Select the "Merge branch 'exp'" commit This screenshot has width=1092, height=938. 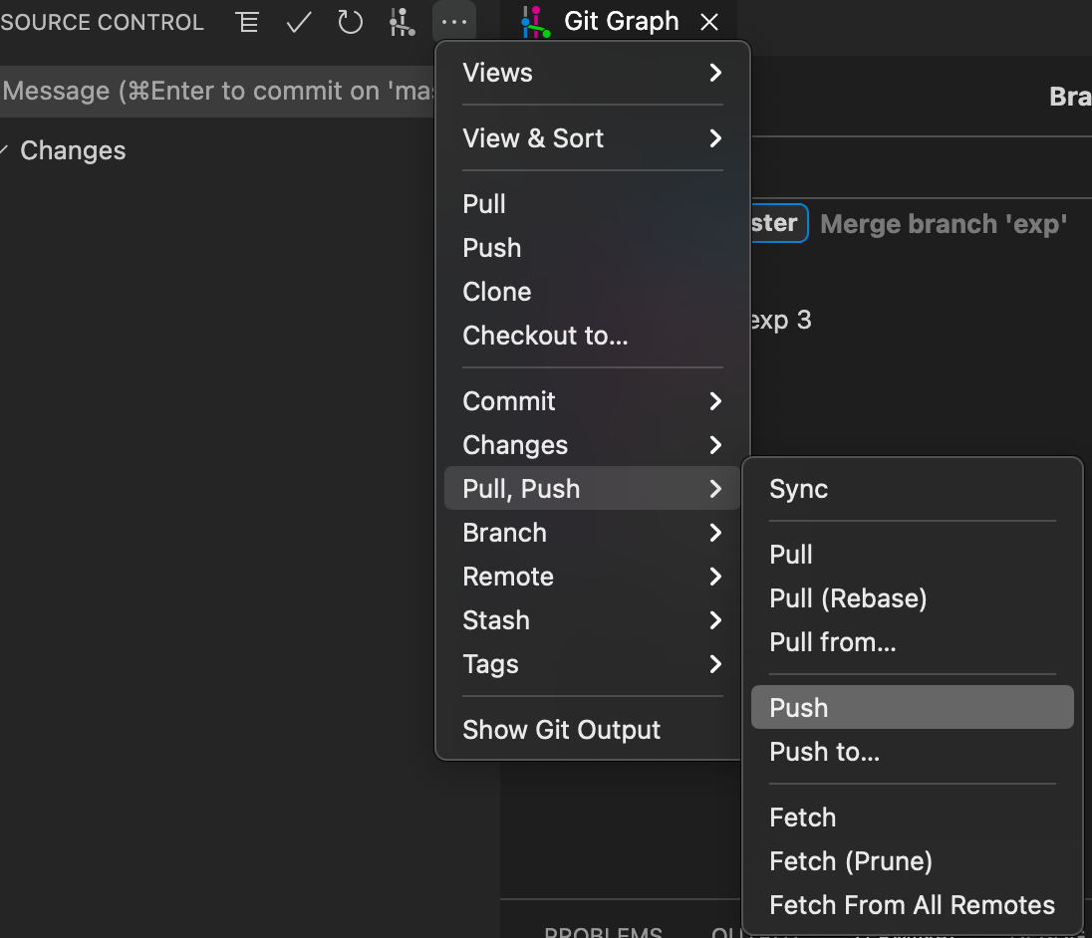pyautogui.click(x=944, y=224)
